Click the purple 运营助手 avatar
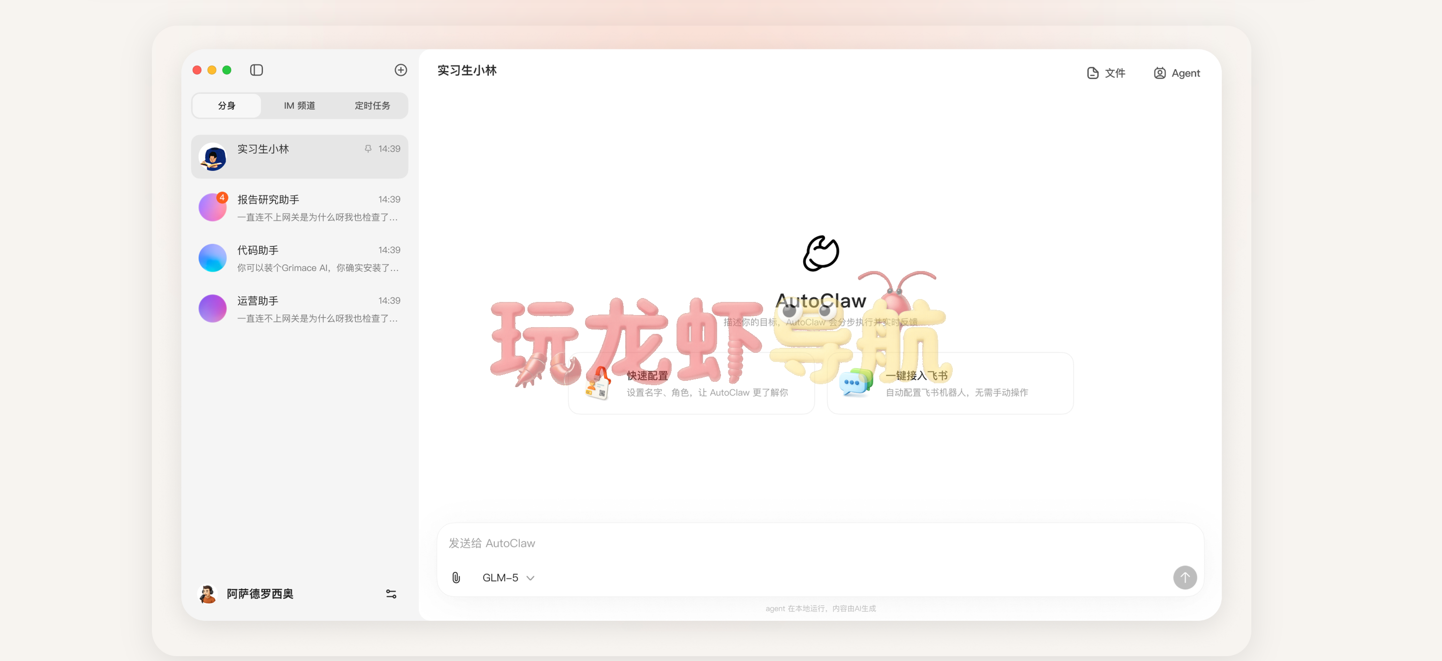 coord(213,308)
